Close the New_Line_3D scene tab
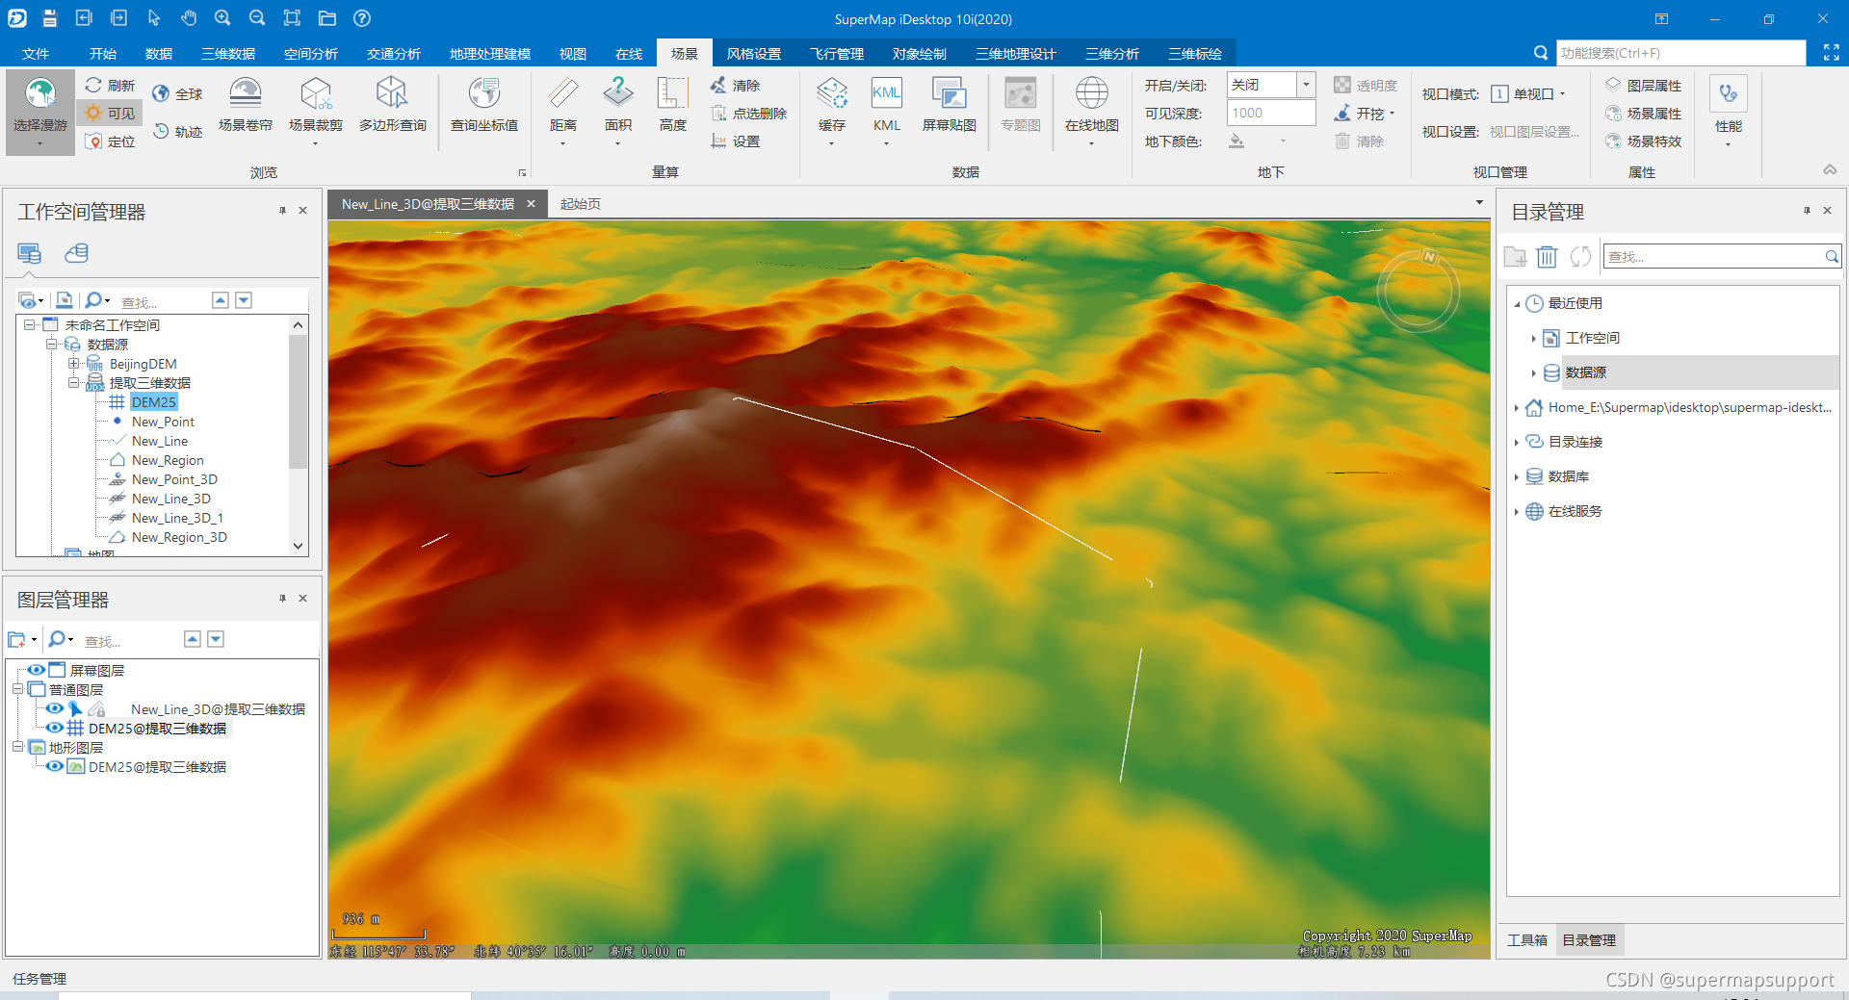1849x1000 pixels. tap(531, 204)
